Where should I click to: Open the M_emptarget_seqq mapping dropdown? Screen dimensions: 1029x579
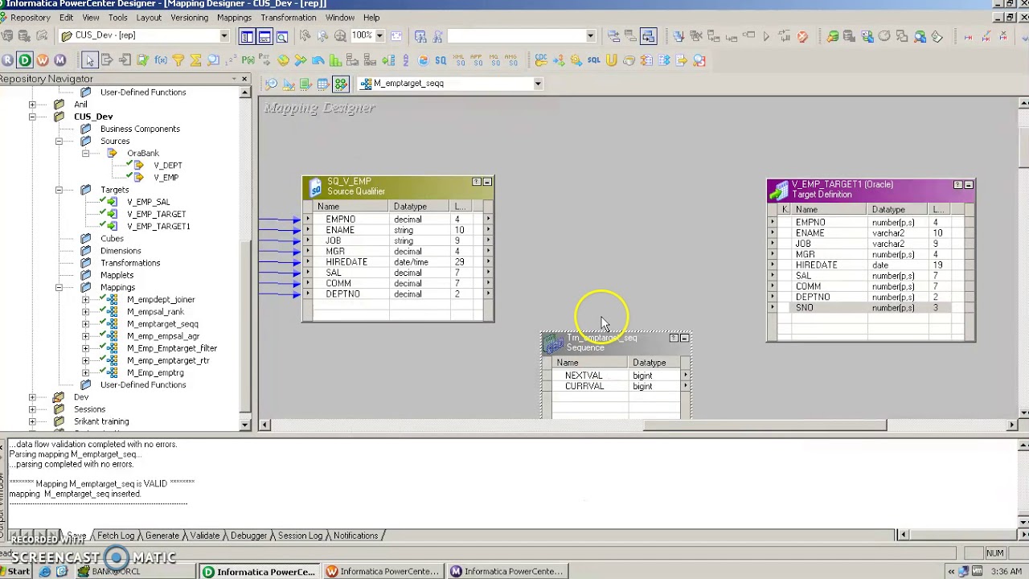tap(538, 84)
